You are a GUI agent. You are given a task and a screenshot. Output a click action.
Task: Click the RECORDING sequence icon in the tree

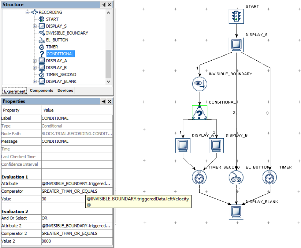pos(34,12)
